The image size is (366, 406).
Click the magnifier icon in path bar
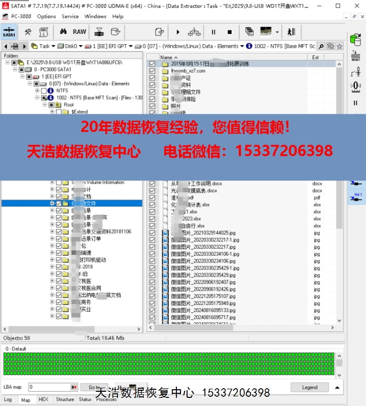(321, 46)
